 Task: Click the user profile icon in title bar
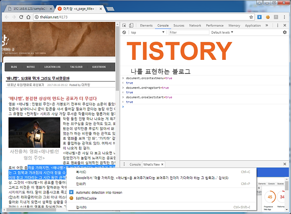[259, 2]
